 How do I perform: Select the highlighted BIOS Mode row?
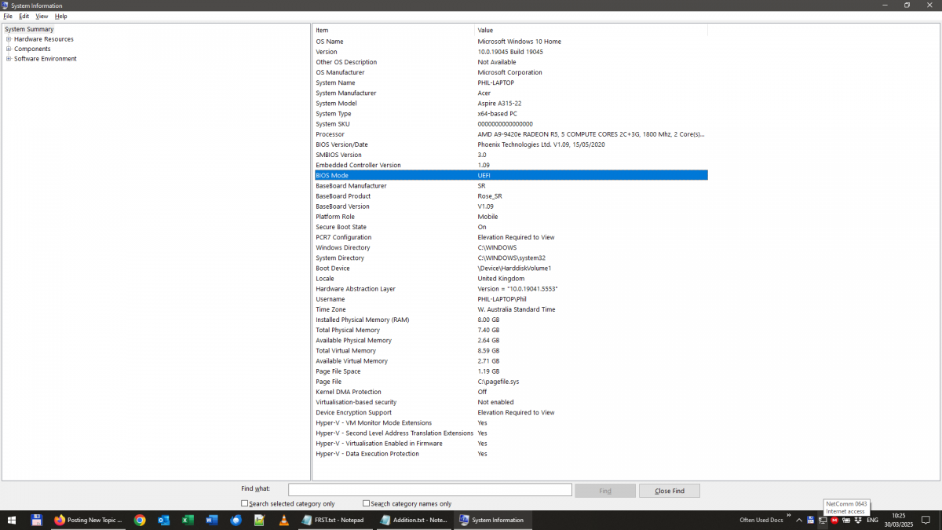[510, 176]
